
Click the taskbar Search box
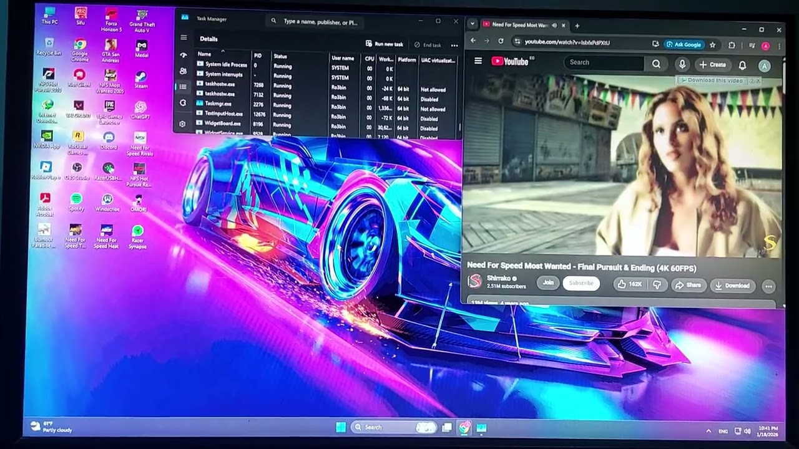tap(394, 427)
